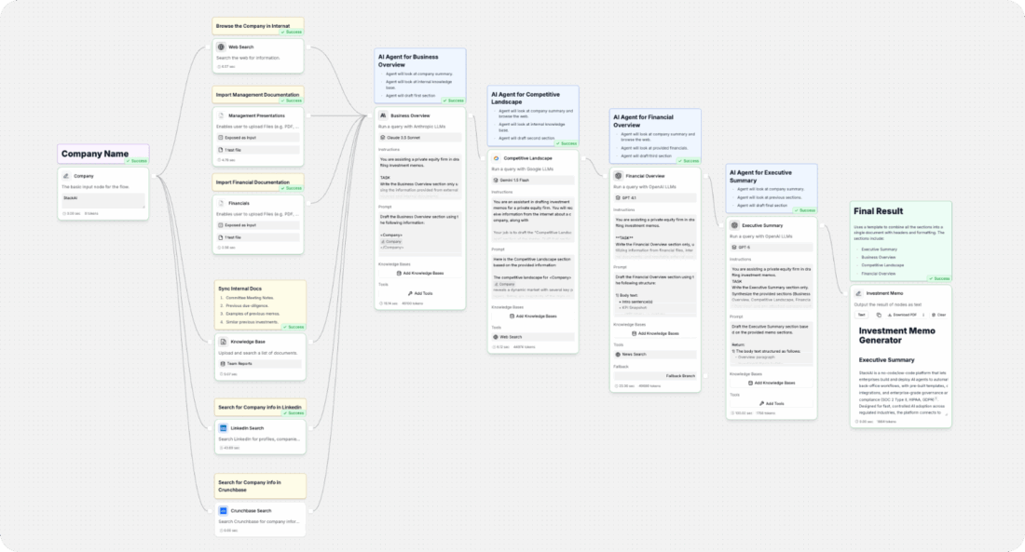Click the globe icon on Web Search node
The height and width of the screenshot is (552, 1025).
(x=221, y=47)
